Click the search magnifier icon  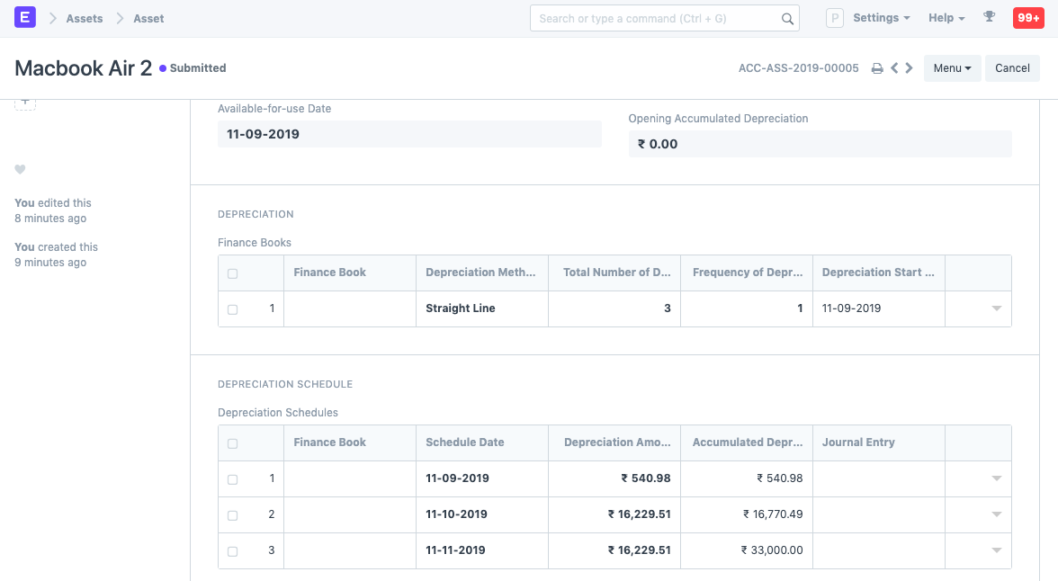[x=787, y=19]
